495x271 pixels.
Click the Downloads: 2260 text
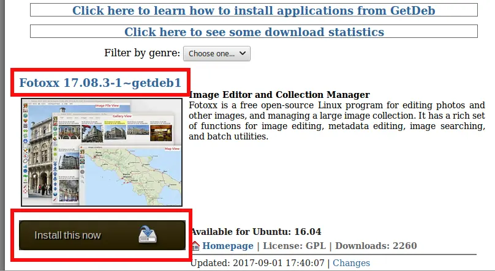click(376, 246)
